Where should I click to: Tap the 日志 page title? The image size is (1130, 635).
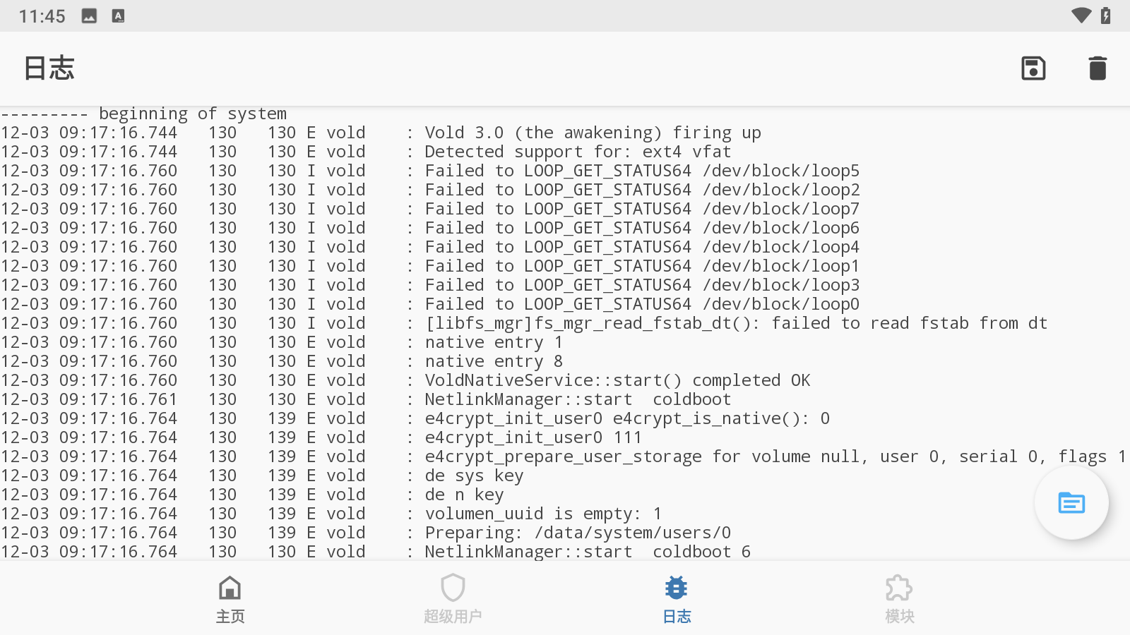(49, 68)
